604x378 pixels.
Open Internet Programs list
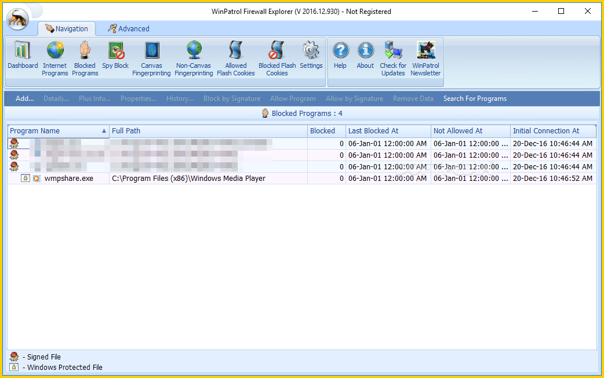[54, 59]
